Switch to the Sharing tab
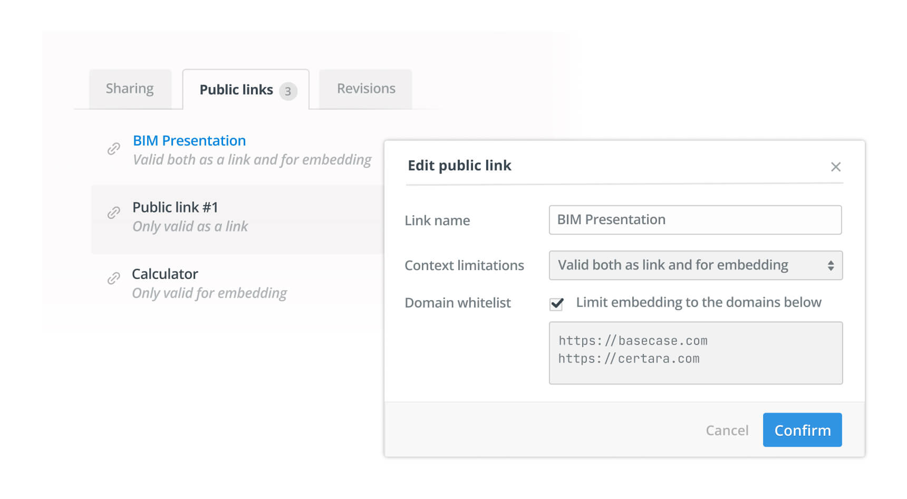Image resolution: width=907 pixels, height=499 pixels. [x=130, y=89]
